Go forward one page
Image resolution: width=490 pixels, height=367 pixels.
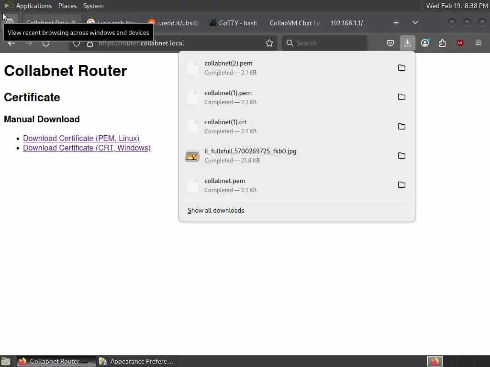point(29,43)
